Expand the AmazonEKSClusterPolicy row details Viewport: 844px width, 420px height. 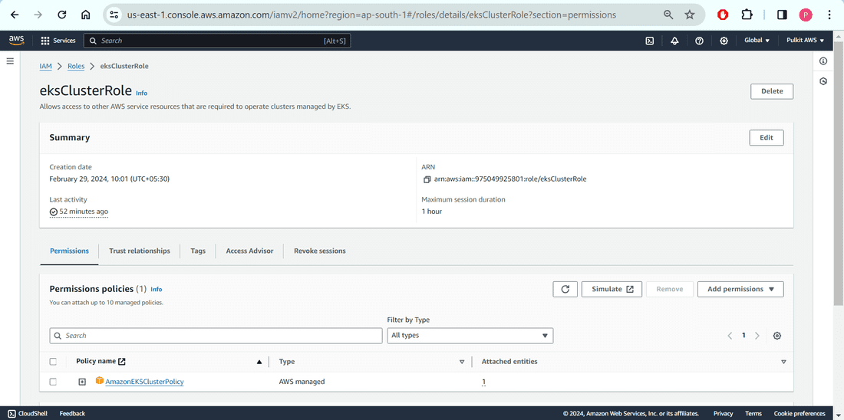tap(82, 382)
